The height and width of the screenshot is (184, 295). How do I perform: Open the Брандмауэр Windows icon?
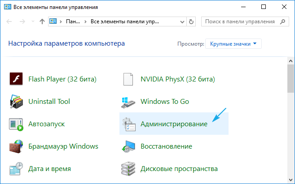[x=16, y=146]
